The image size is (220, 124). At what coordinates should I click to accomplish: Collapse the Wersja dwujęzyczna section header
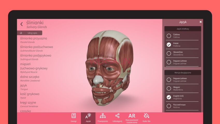(183, 73)
